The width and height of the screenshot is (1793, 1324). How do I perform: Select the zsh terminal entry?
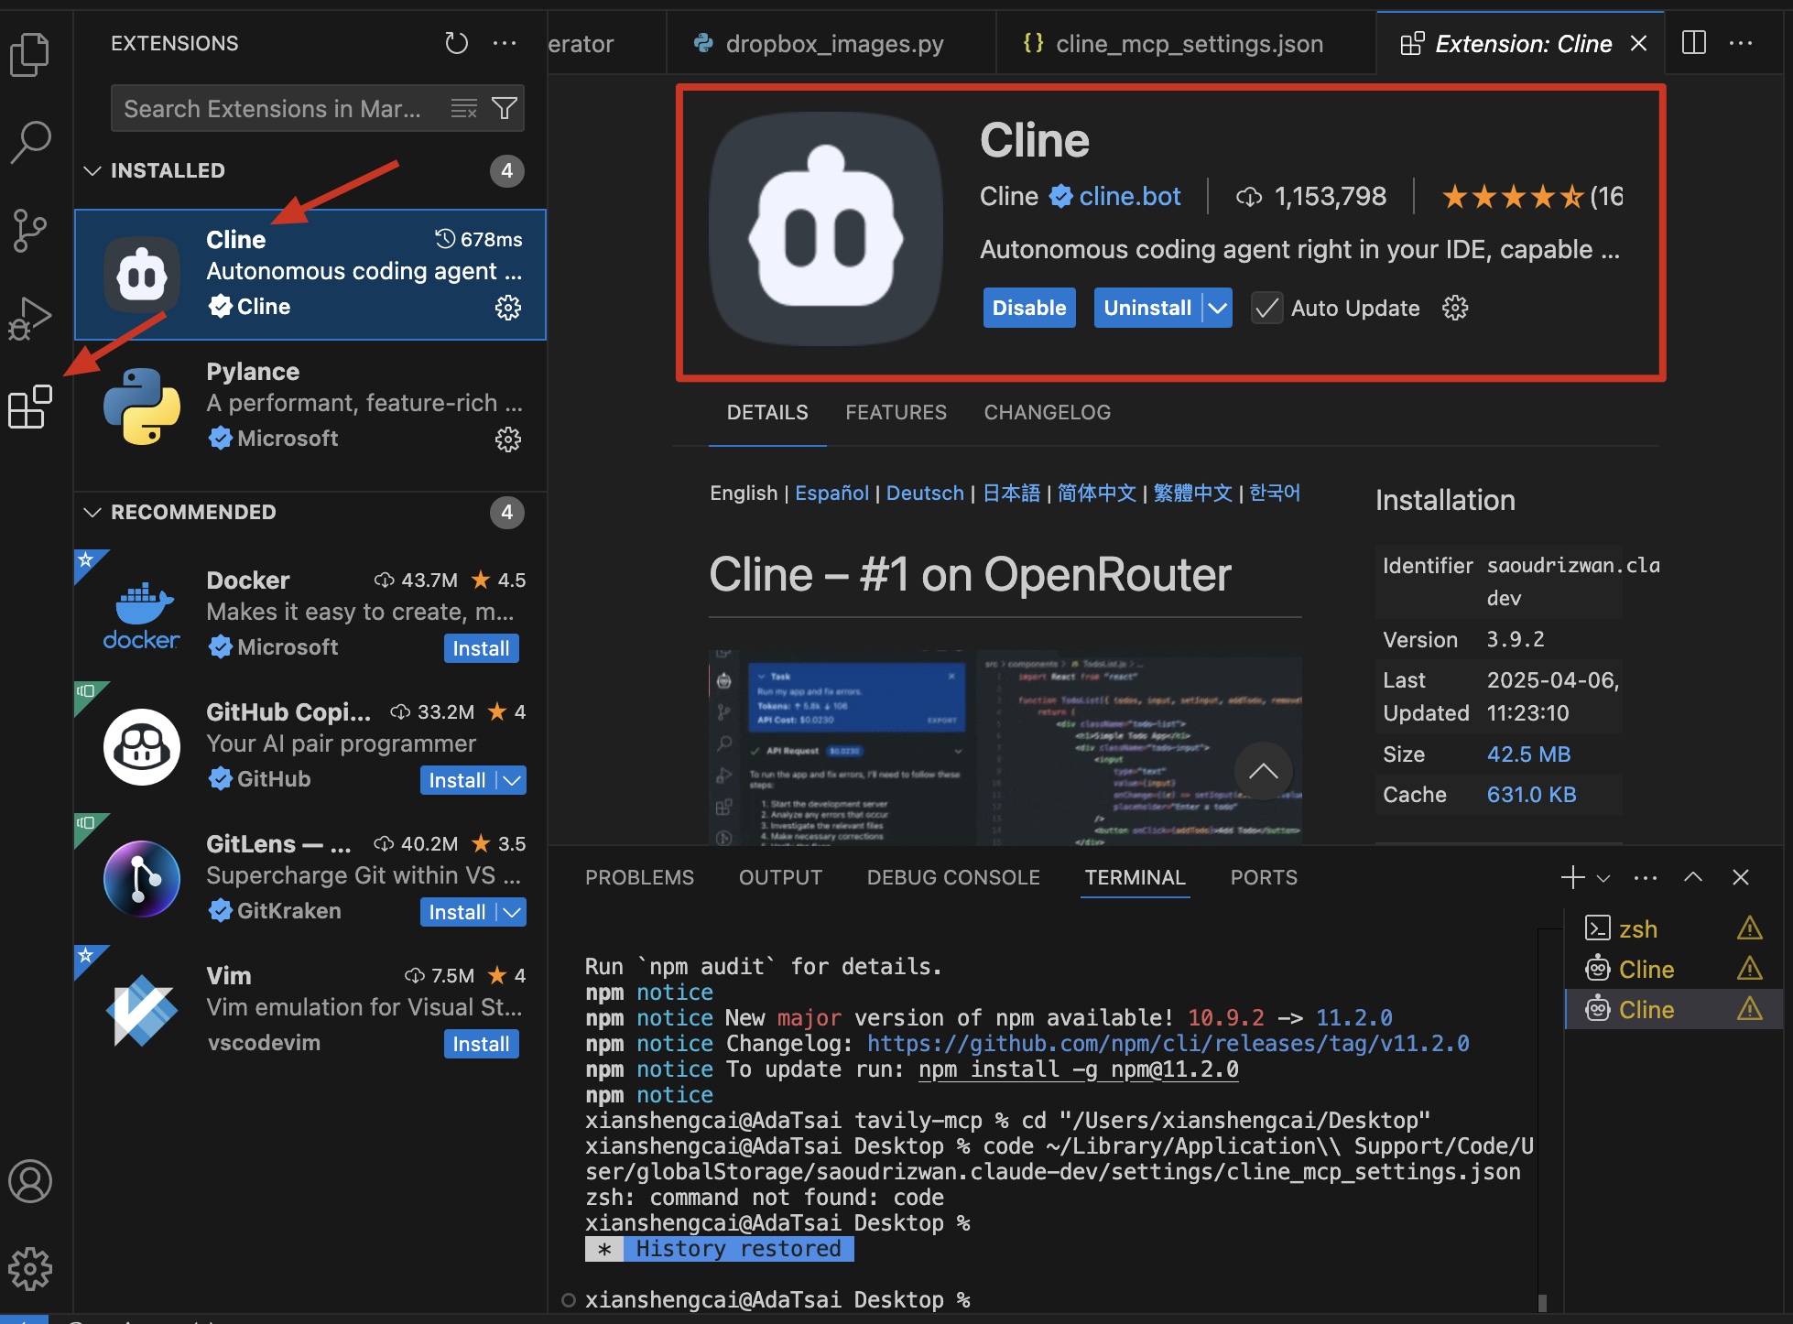tap(1672, 928)
